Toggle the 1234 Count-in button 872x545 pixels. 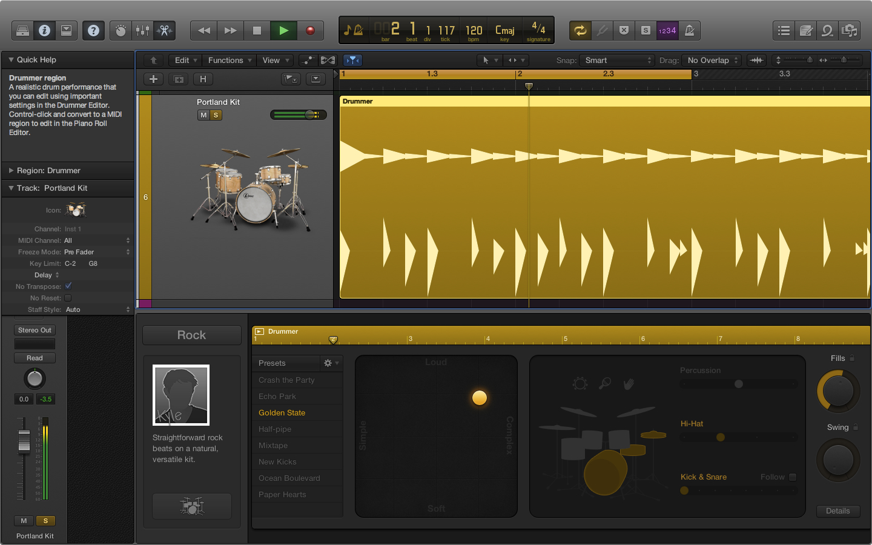pos(667,30)
